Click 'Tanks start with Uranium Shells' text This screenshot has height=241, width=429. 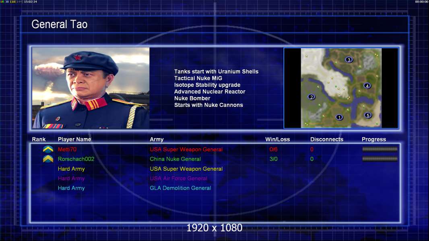pyautogui.click(x=216, y=71)
